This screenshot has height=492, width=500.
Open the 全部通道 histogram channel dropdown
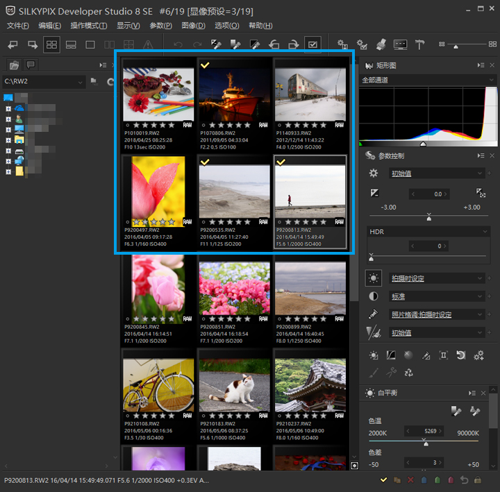click(428, 80)
